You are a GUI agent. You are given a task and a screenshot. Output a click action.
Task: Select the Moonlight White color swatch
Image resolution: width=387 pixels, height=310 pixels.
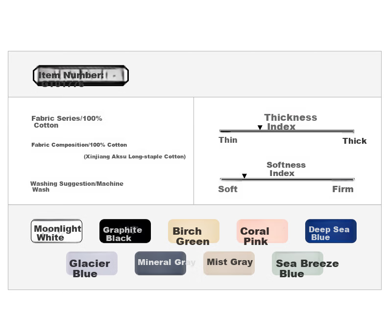[x=56, y=231]
